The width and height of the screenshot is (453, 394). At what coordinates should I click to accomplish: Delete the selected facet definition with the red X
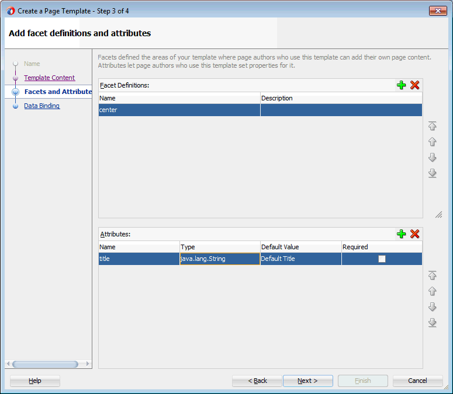click(x=414, y=85)
